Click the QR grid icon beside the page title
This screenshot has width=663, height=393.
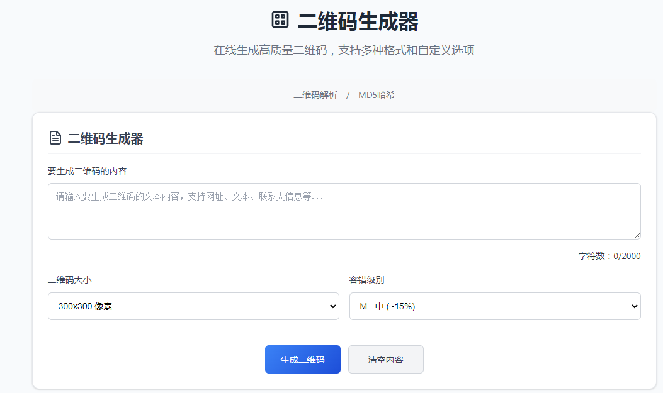tap(280, 20)
